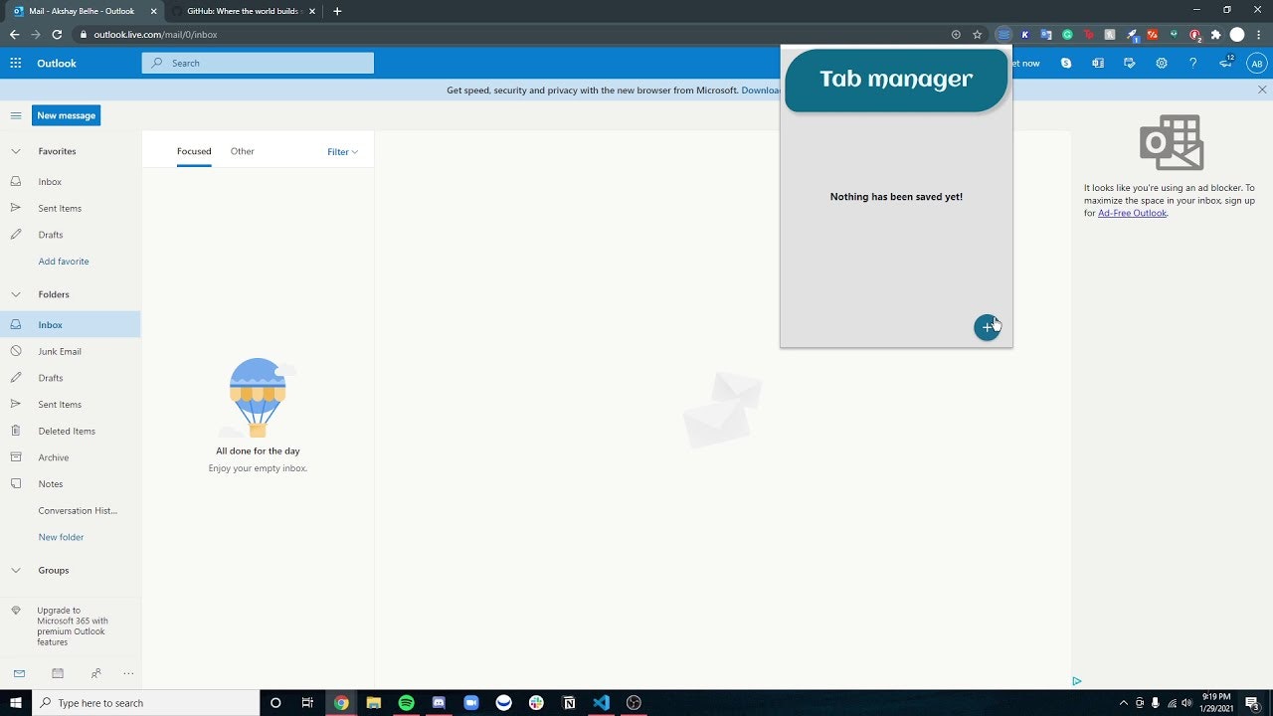Open Outlook settings gear icon
Viewport: 1273px width, 716px height.
(x=1162, y=63)
